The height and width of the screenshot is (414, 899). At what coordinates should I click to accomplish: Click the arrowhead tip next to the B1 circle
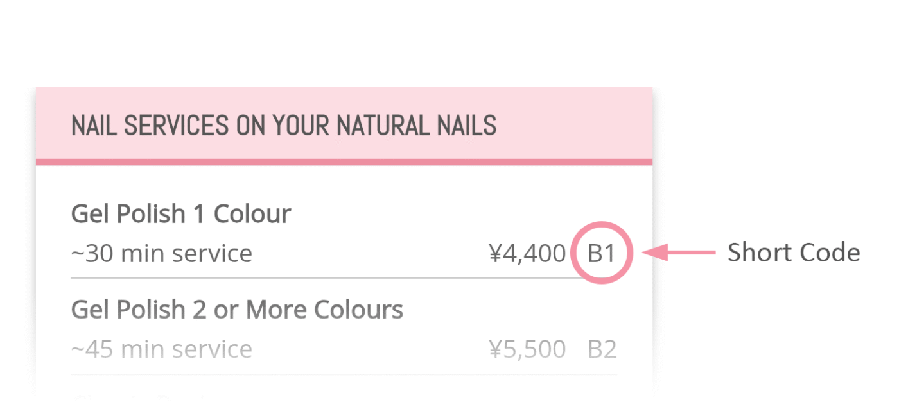(645, 253)
